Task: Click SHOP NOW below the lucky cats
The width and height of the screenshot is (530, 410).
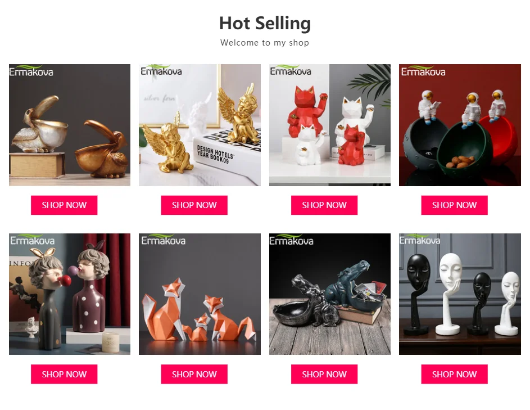Action: 324,205
